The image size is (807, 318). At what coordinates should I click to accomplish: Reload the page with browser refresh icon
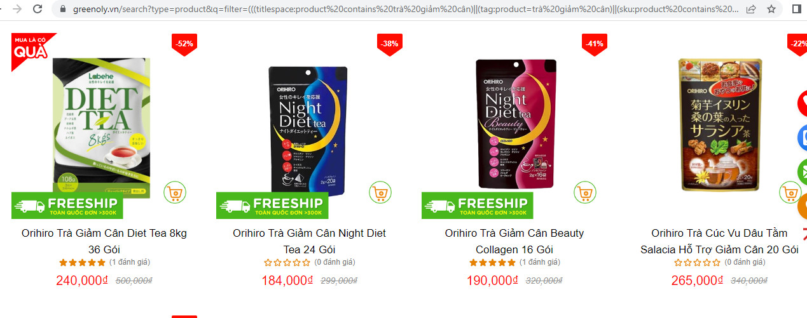[38, 9]
